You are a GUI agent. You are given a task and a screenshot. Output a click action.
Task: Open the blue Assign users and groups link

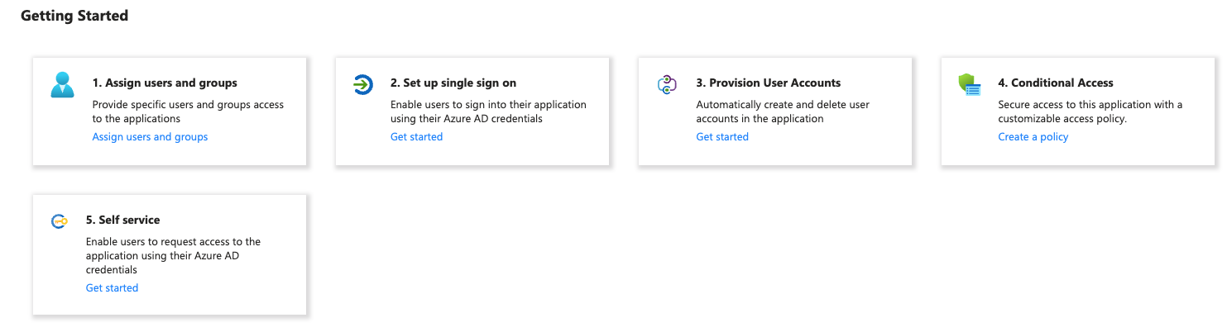point(150,137)
